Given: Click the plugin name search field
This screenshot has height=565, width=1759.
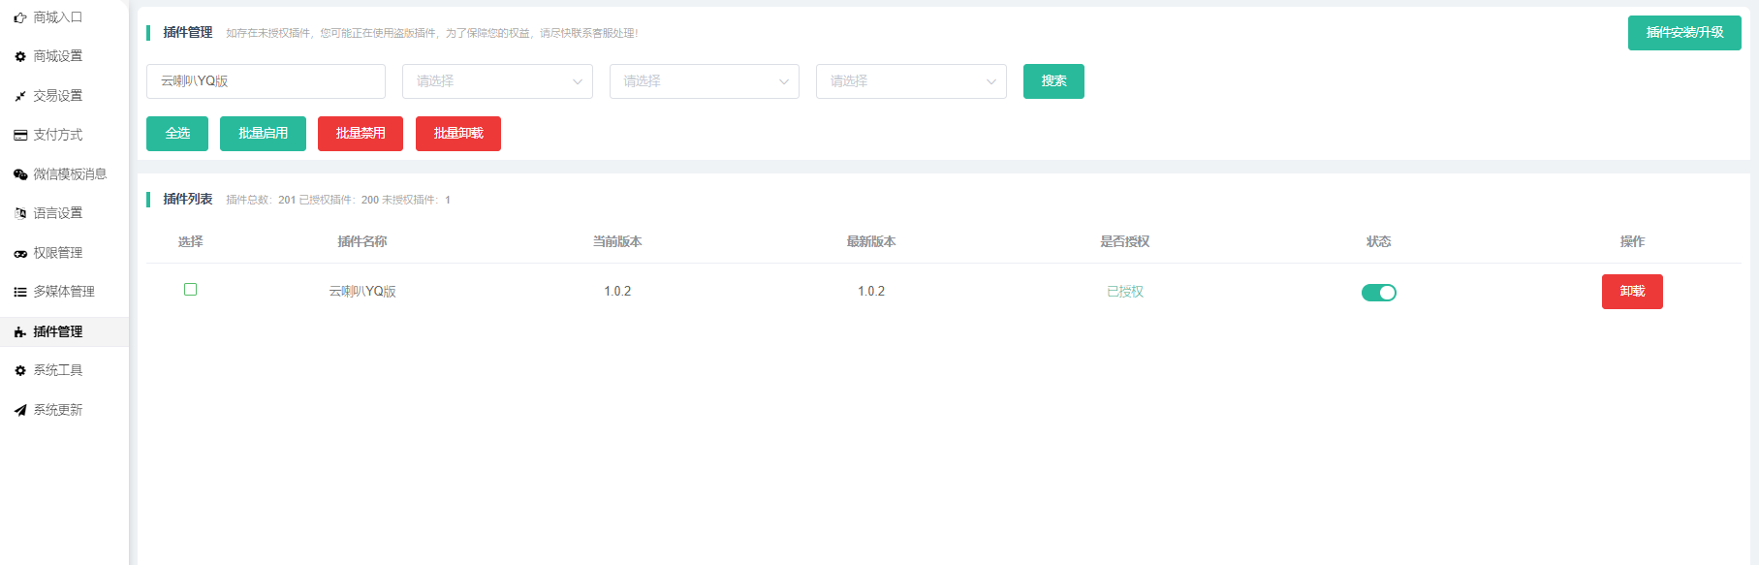Looking at the screenshot, I should point(266,81).
